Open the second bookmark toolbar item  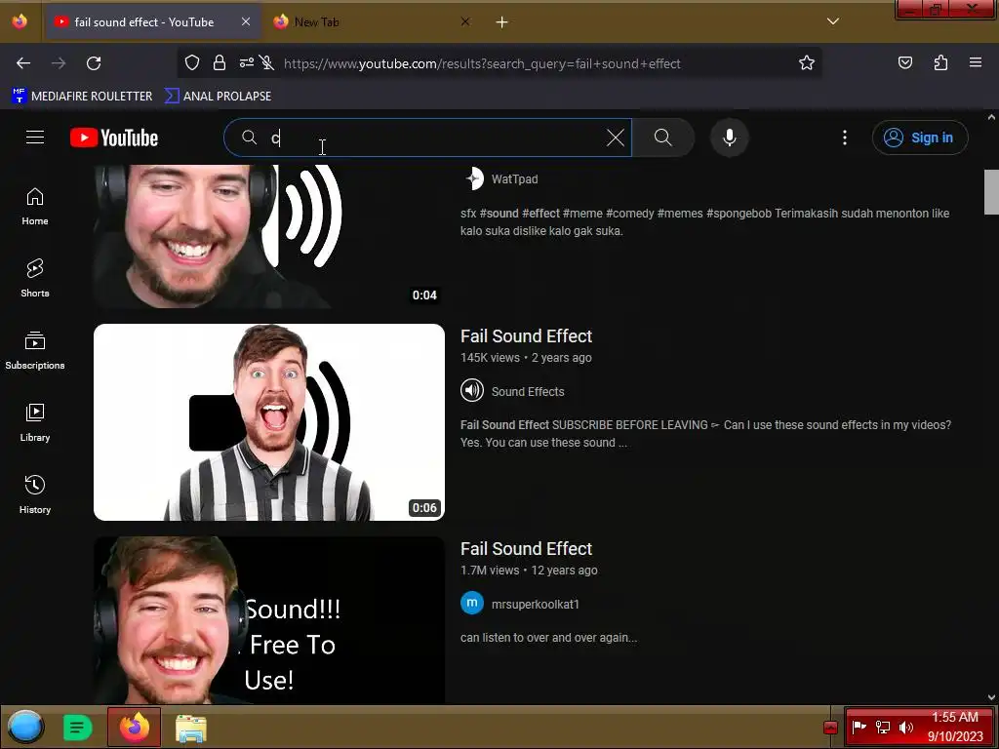(x=218, y=97)
